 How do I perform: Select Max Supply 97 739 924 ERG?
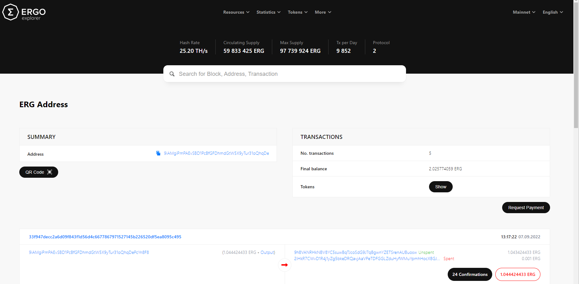click(x=300, y=51)
